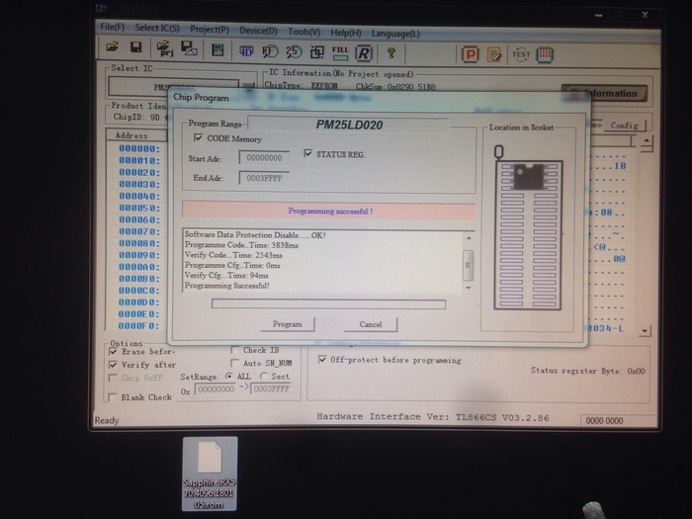Click the open file folder icon
692x519 pixels.
click(112, 48)
